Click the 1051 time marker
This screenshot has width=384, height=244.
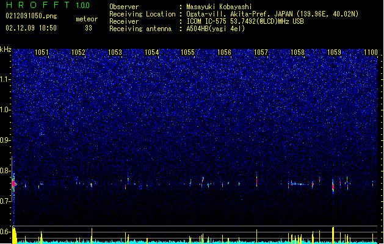(42, 52)
